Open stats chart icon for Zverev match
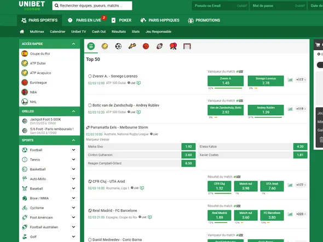 [x=290, y=80]
